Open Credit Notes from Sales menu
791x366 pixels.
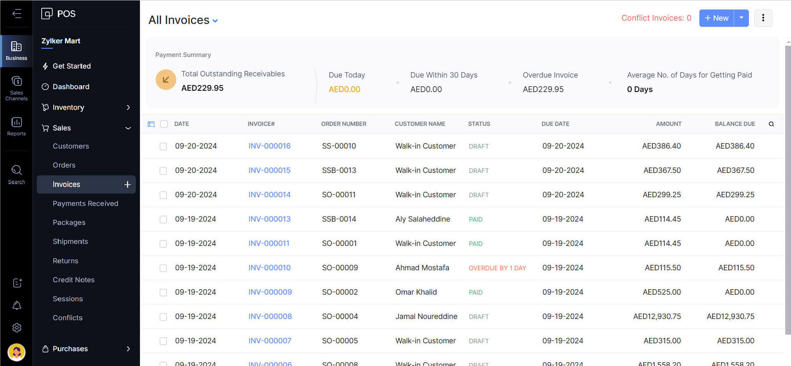tap(73, 280)
